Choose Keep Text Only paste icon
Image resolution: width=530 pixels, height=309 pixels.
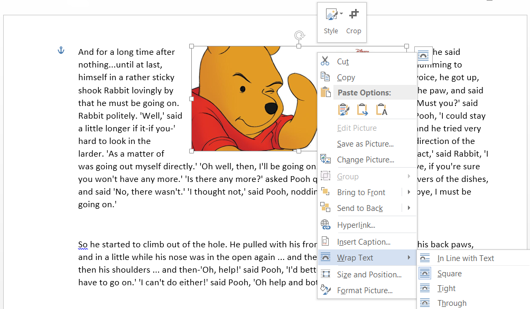click(382, 110)
